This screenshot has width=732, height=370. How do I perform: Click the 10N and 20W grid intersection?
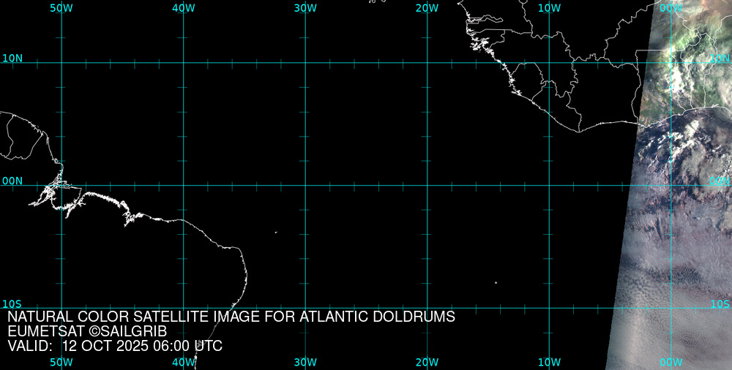(x=427, y=63)
